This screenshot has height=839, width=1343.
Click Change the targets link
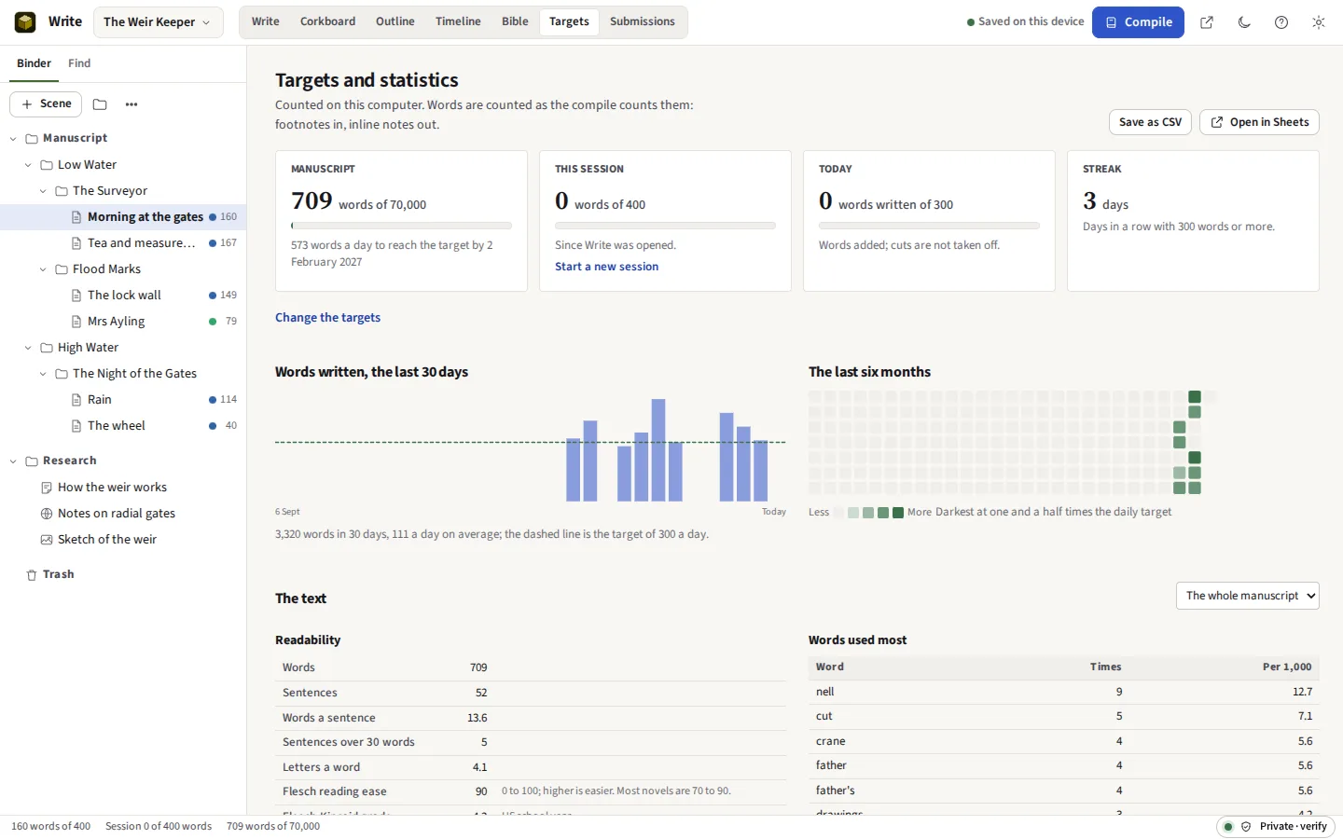[x=327, y=318]
